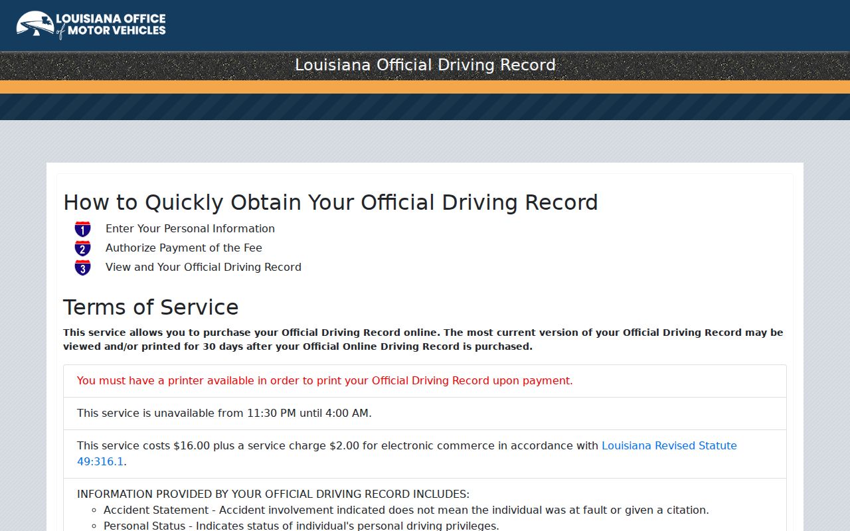Click the 'Accident Statement' bullet item
The width and height of the screenshot is (850, 531).
click(x=406, y=510)
